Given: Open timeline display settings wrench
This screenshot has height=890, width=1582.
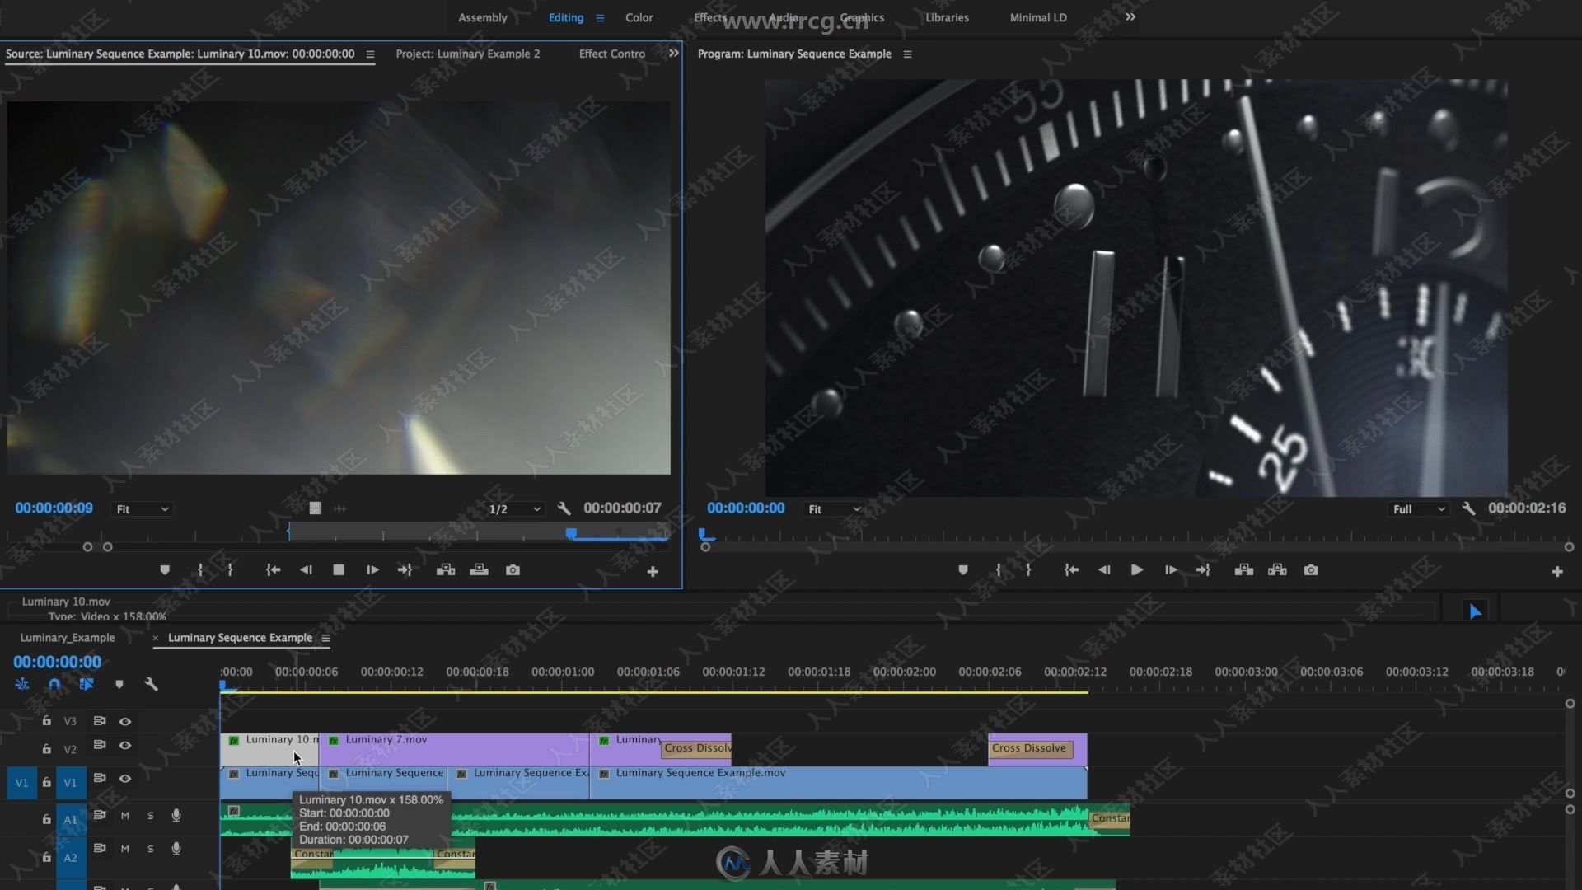Looking at the screenshot, I should click(151, 684).
